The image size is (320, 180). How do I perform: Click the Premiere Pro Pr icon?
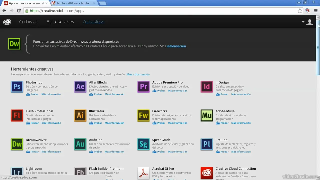[x=143, y=86]
